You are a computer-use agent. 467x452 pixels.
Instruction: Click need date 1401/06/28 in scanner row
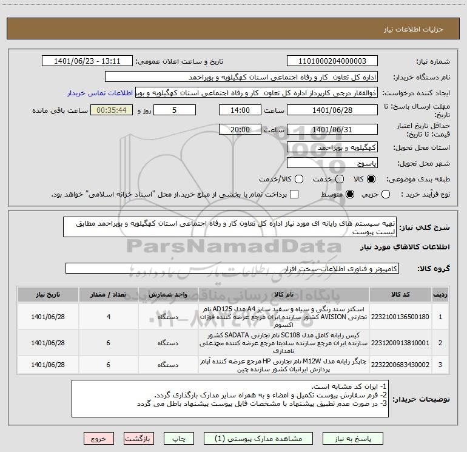click(48, 317)
